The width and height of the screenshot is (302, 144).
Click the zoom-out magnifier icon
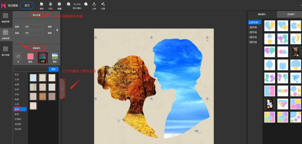point(86,4)
